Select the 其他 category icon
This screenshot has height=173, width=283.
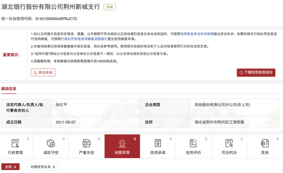tap(265, 143)
